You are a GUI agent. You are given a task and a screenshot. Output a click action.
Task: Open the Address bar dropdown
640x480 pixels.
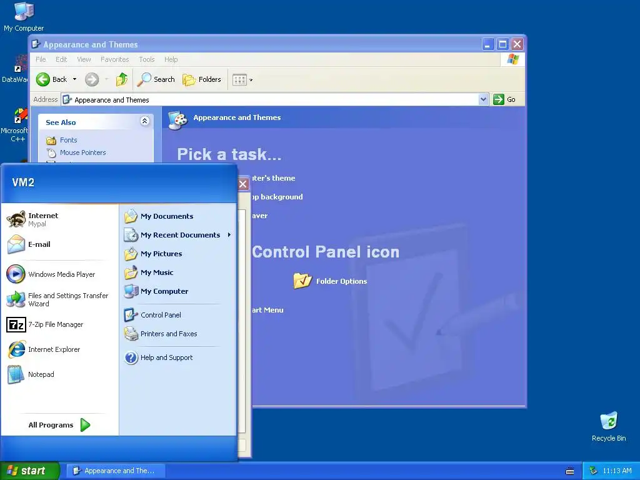pos(483,99)
